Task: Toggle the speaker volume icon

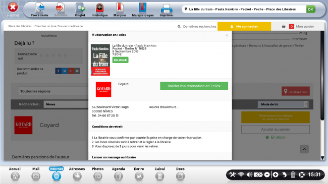Action: (249, 174)
